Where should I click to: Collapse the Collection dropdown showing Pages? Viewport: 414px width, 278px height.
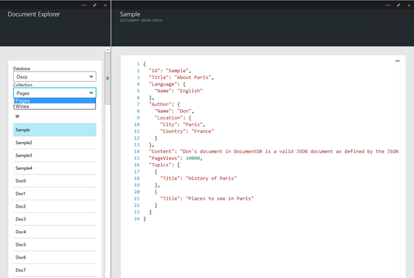pyautogui.click(x=54, y=93)
